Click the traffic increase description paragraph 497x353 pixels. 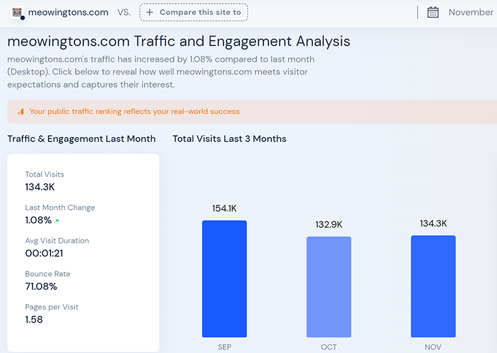(x=161, y=72)
